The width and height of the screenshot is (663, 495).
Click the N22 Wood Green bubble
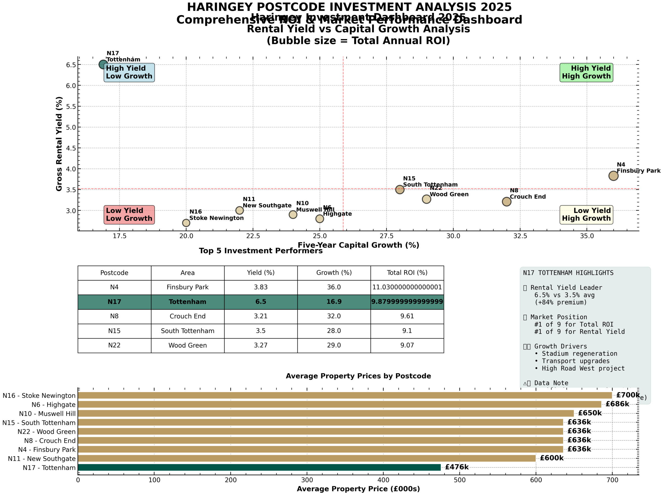click(426, 199)
